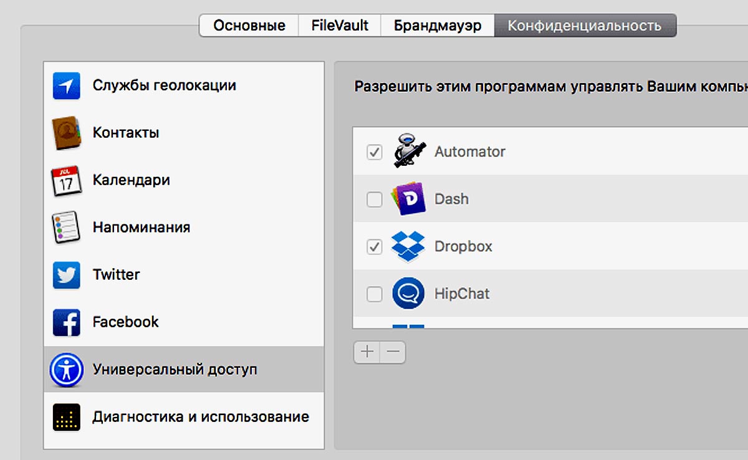Click the Dropbox box icon
Screen dimensions: 748x460
[408, 247]
